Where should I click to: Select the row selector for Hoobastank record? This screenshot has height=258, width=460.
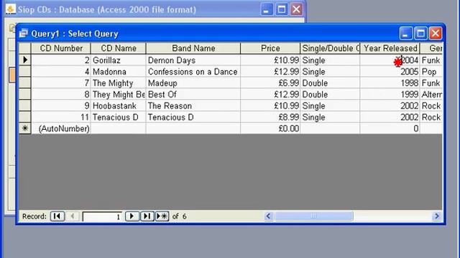(25, 105)
